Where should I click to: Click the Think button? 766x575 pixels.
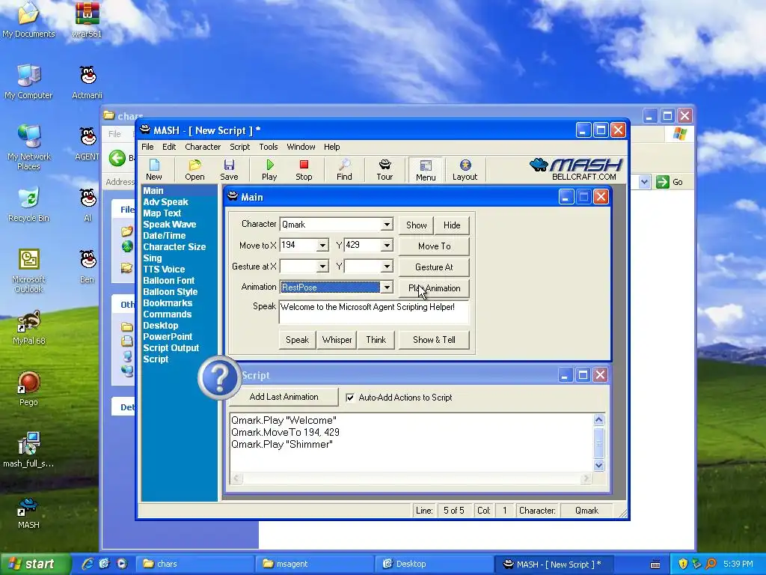[x=376, y=340]
